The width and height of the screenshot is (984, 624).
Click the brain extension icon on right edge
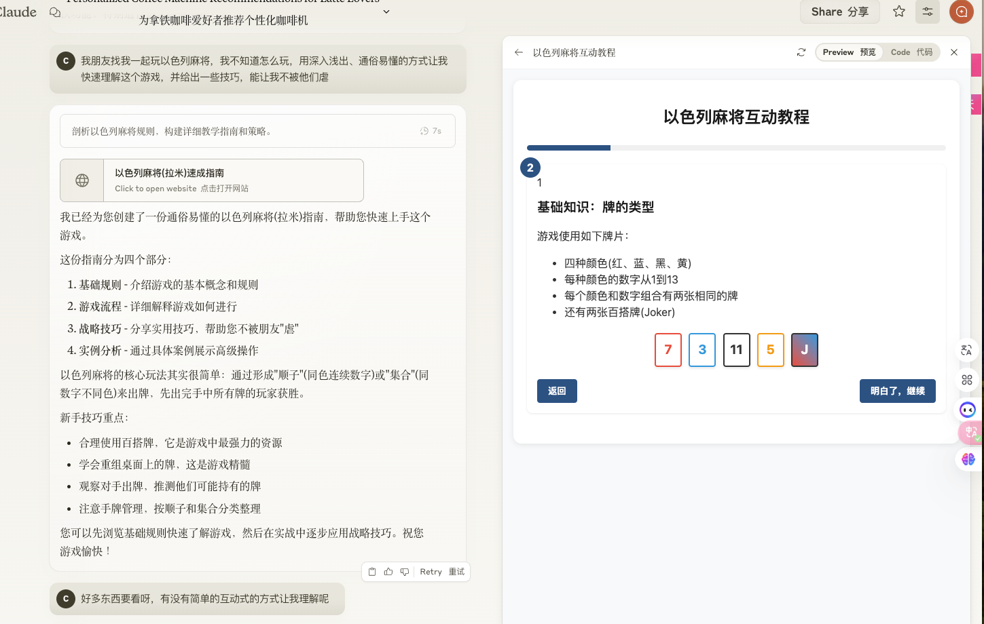pyautogui.click(x=968, y=459)
